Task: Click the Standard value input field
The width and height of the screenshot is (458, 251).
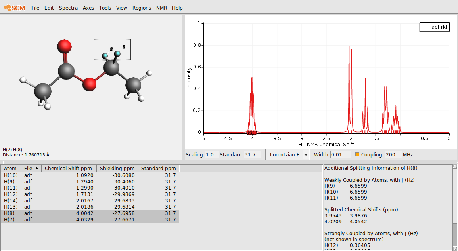Action: [x=252, y=155]
